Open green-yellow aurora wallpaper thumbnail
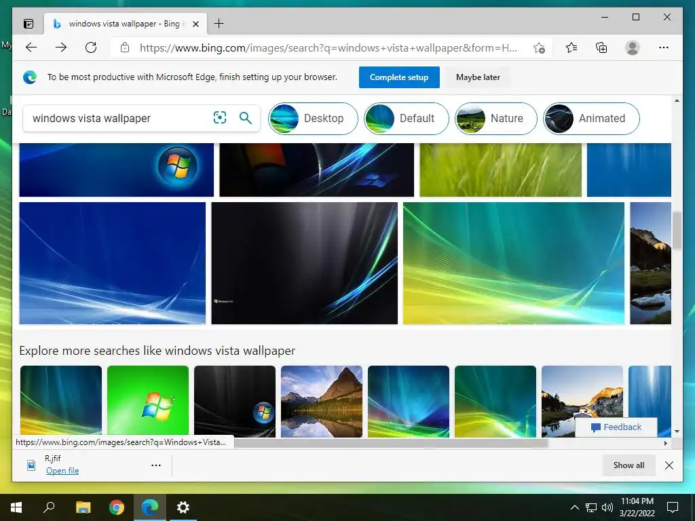The image size is (695, 521). point(514,263)
